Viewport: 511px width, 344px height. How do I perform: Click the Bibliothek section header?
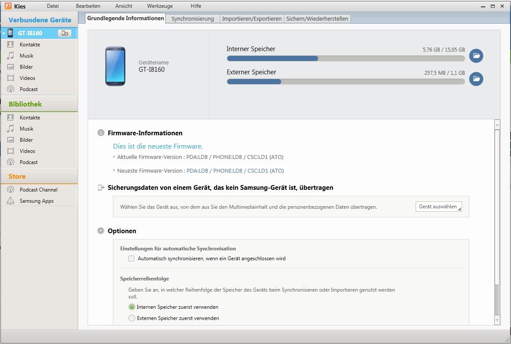click(25, 104)
